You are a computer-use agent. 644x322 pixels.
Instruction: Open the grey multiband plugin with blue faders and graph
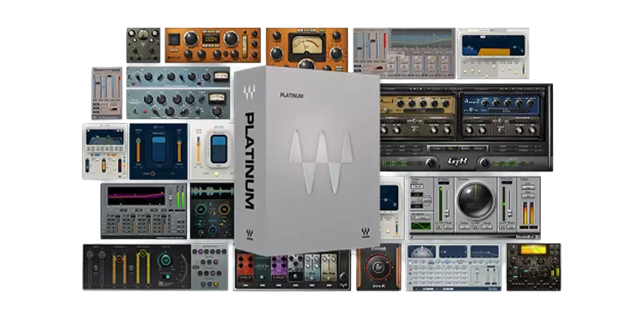[404, 53]
